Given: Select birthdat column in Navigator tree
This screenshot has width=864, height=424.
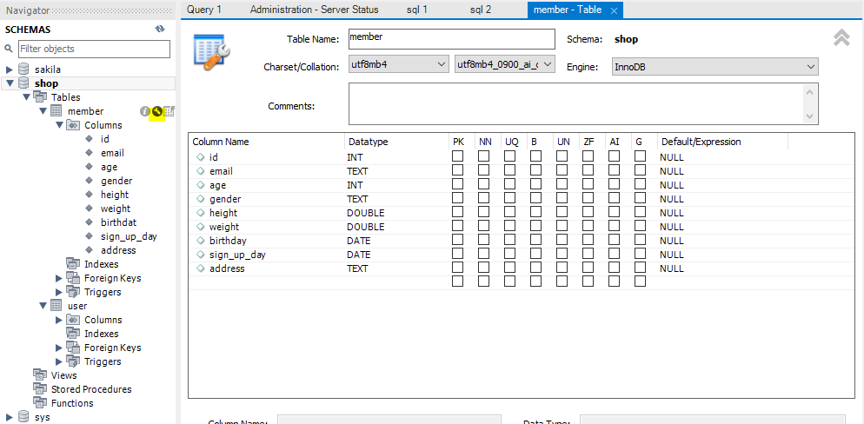Looking at the screenshot, I should [118, 222].
